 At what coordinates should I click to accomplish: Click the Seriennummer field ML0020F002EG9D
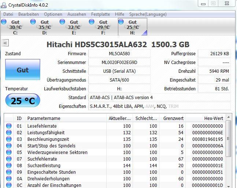(119, 62)
